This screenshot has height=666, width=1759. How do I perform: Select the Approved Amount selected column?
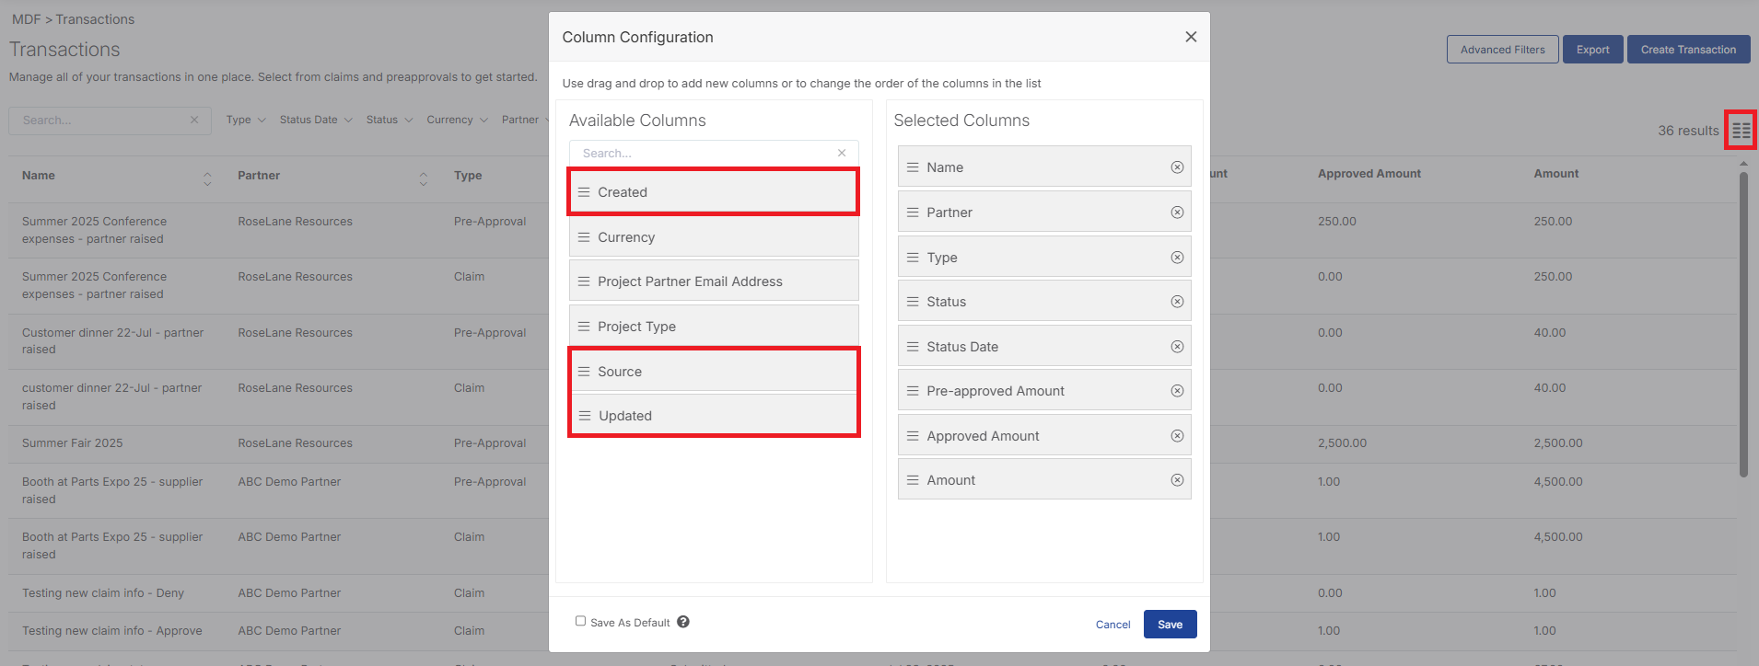click(x=1044, y=436)
